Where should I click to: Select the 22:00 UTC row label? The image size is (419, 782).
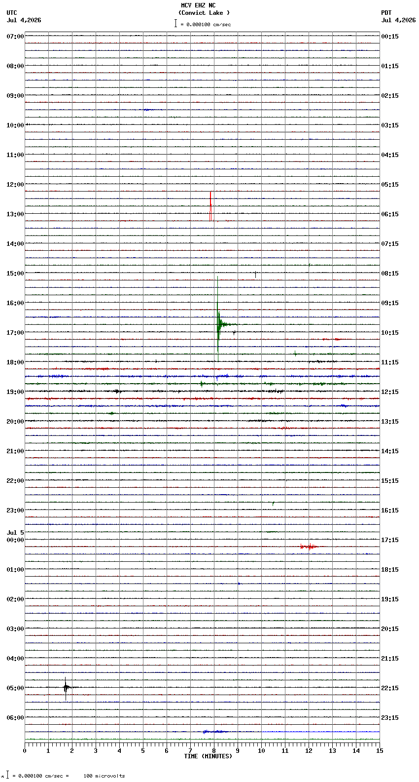[15, 481]
